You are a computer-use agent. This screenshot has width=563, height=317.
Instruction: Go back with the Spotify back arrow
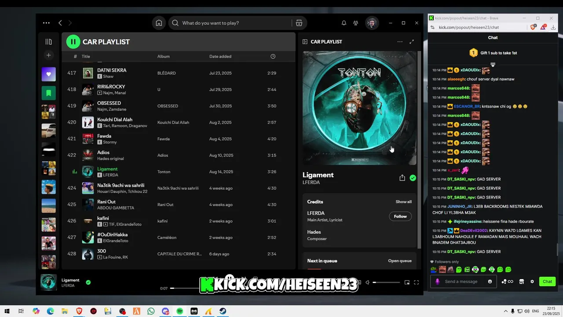tap(60, 23)
